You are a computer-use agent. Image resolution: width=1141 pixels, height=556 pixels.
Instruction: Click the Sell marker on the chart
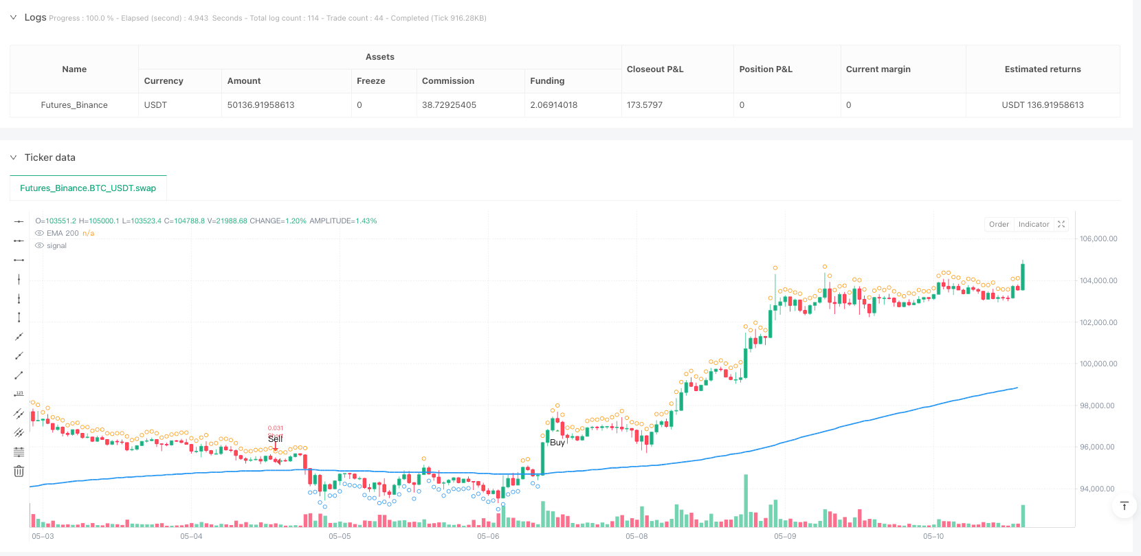(x=276, y=439)
